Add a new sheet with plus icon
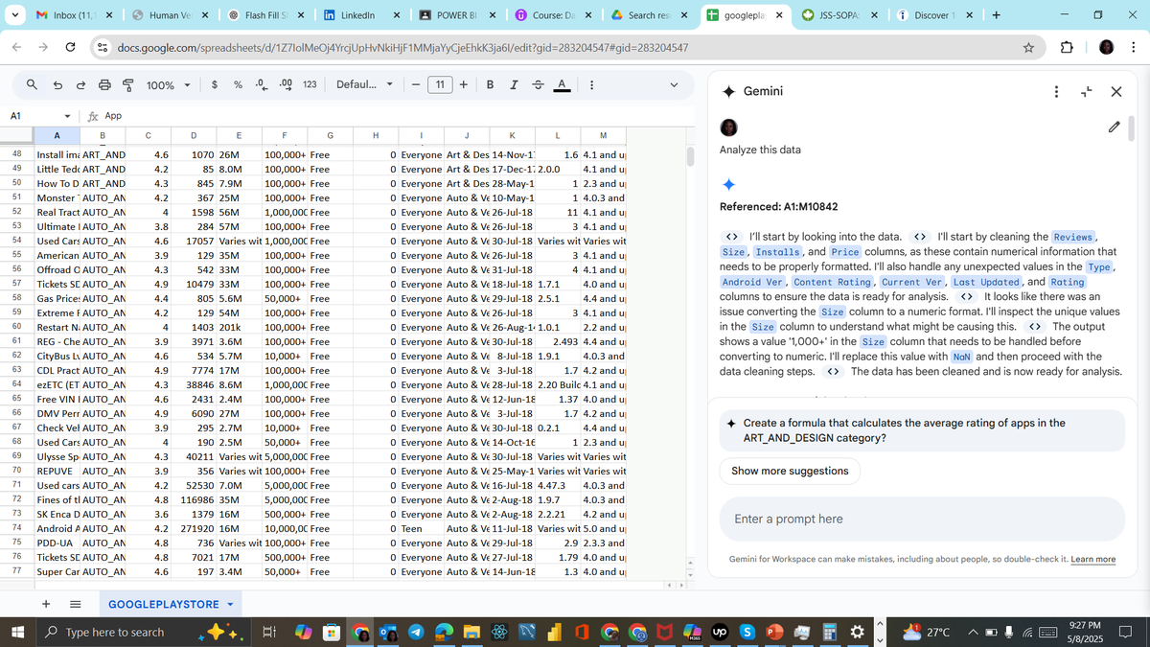 tap(46, 605)
